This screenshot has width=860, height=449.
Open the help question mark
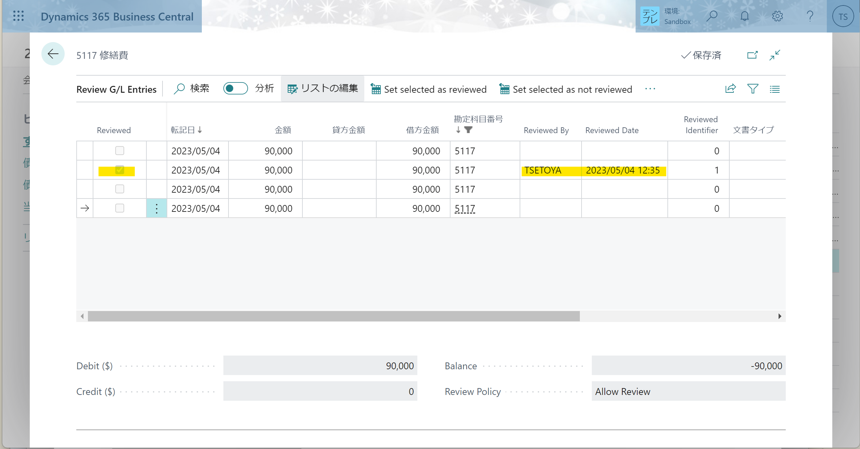coord(810,16)
